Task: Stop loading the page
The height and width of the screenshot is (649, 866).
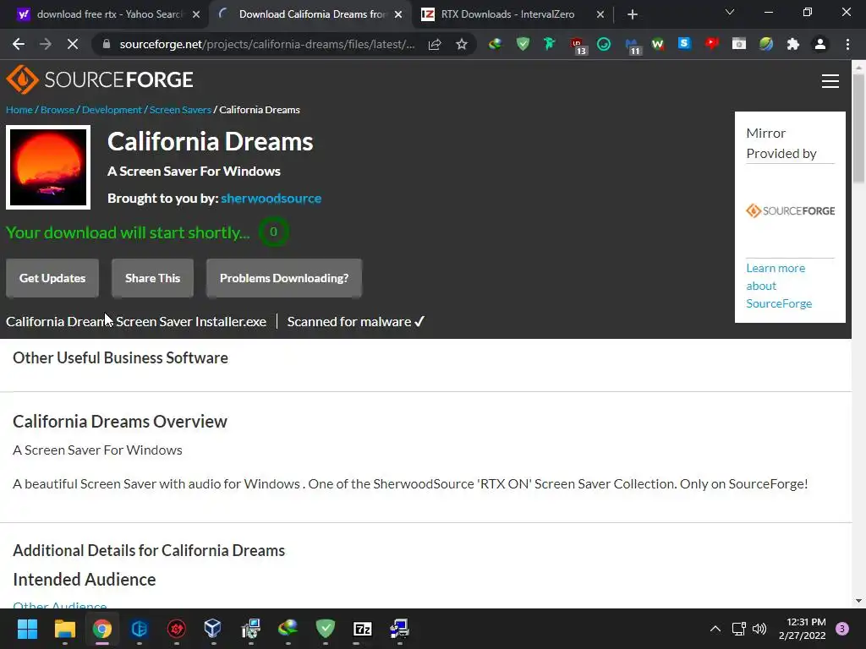Action: point(73,44)
